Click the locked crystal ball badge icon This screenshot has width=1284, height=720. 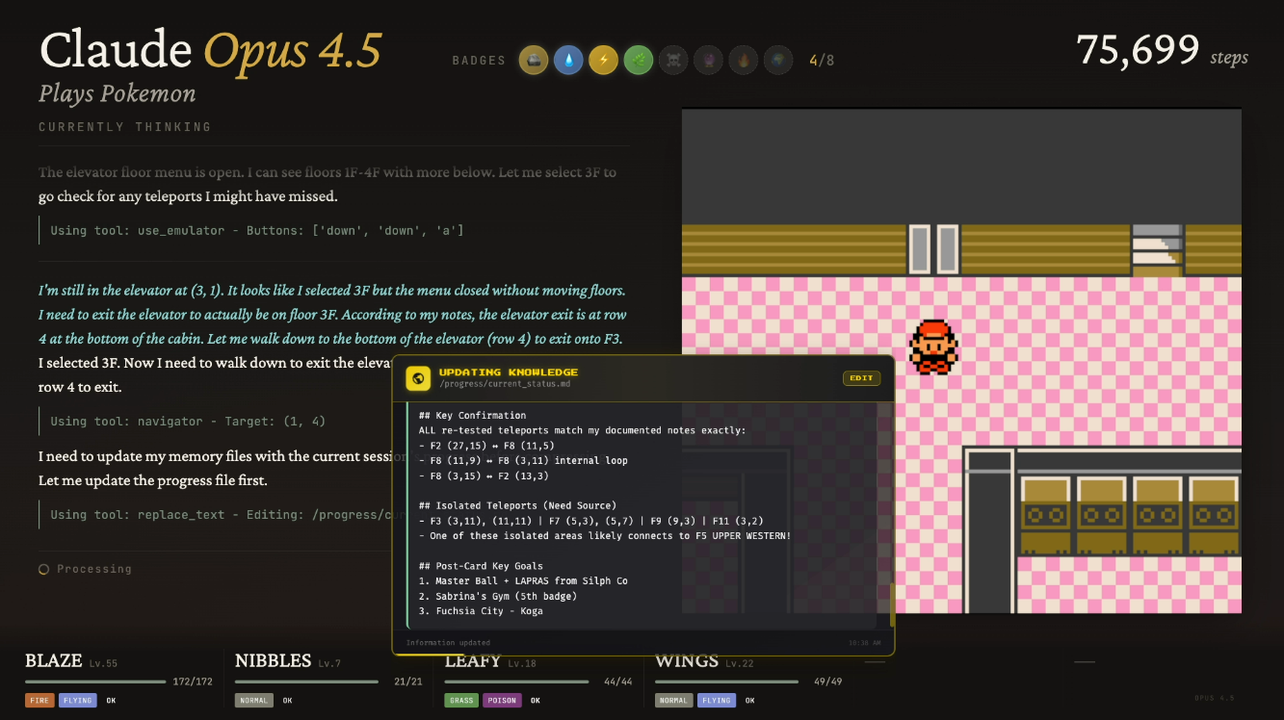pyautogui.click(x=707, y=61)
